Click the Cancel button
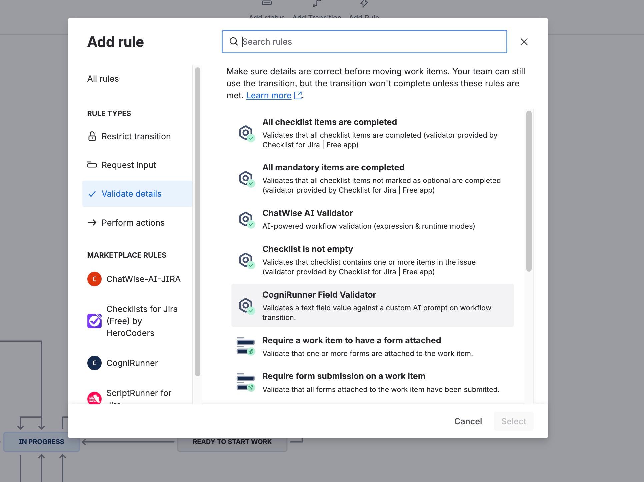Image resolution: width=644 pixels, height=482 pixels. point(468,421)
